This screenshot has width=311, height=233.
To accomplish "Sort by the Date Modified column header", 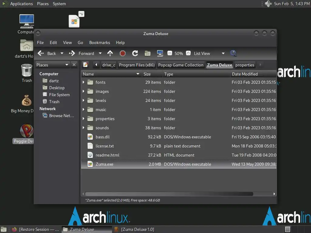I will coord(253,74).
